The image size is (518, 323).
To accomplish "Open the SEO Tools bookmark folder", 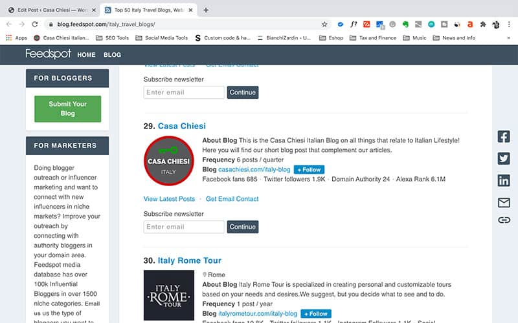I will click(112, 38).
